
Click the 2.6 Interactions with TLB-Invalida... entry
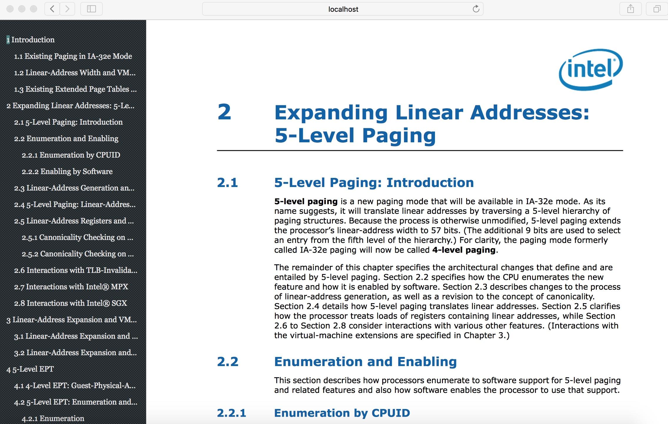pos(76,270)
